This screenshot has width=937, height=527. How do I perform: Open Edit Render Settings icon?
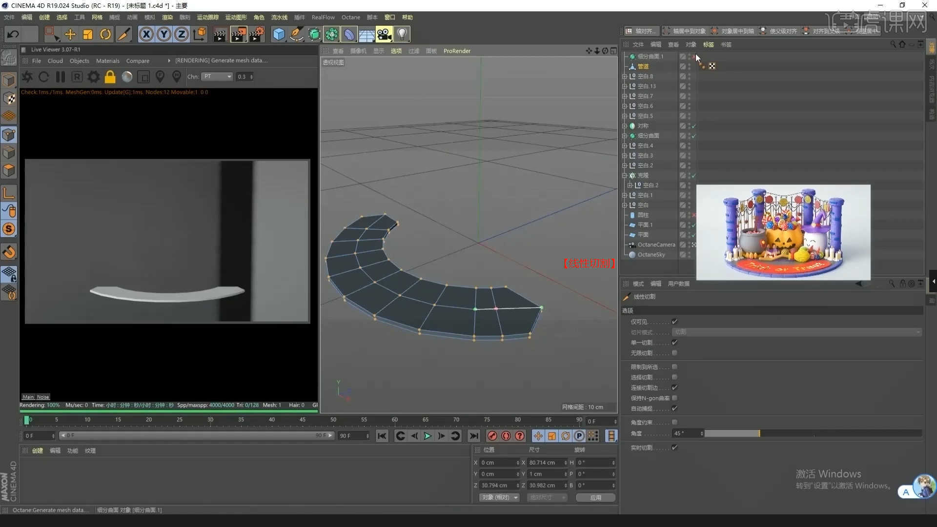[257, 34]
